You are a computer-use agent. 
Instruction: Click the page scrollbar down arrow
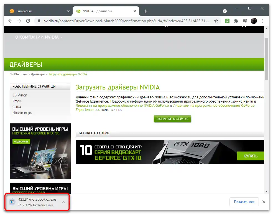266,191
